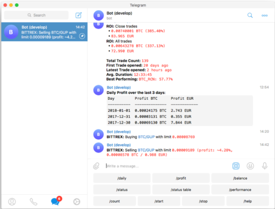
Task: Click avatar beside Daily Profit message
Action: tap(98, 90)
